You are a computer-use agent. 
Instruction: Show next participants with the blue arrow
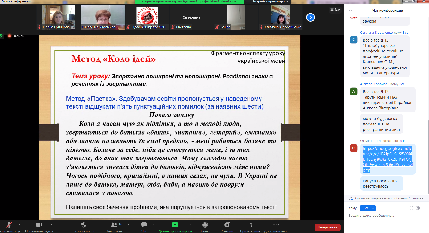(x=311, y=17)
